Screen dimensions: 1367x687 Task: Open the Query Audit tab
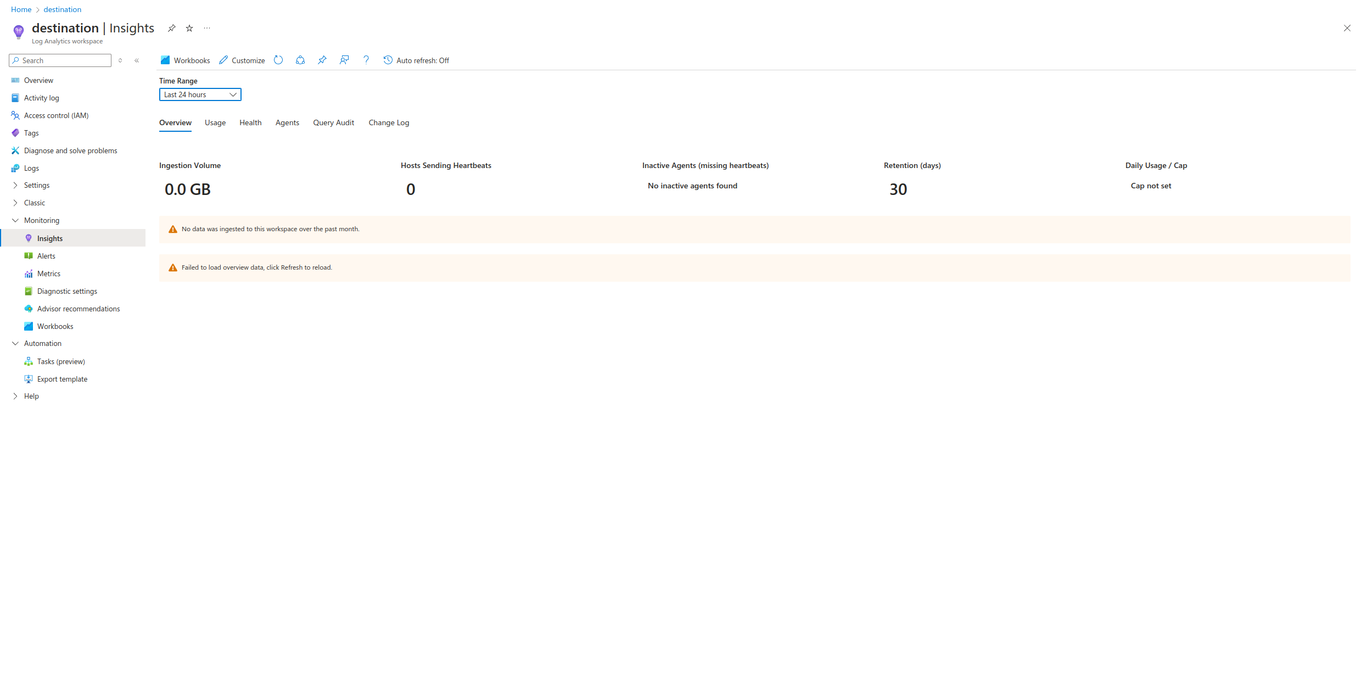333,122
